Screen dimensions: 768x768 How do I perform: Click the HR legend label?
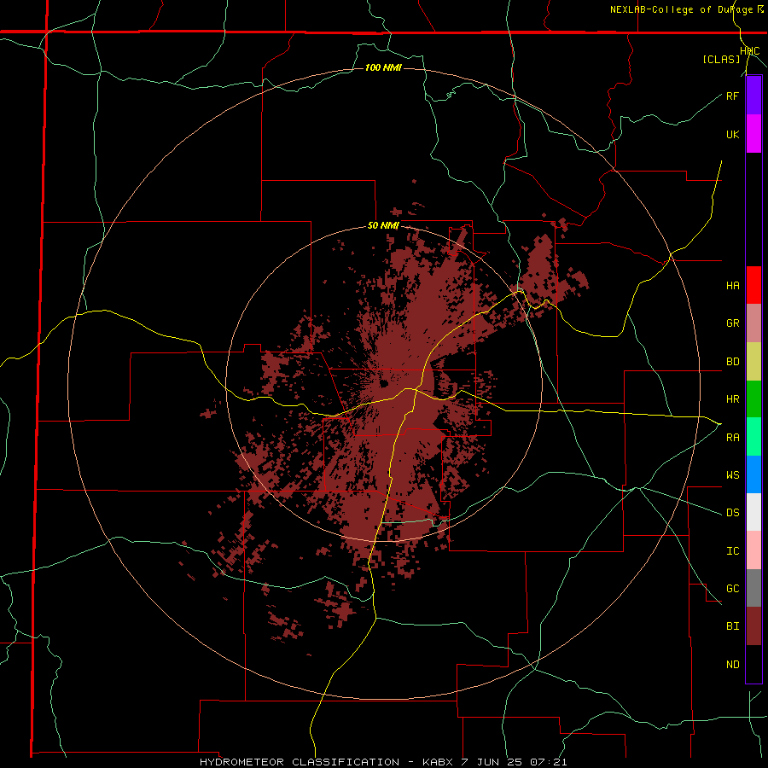(732, 399)
